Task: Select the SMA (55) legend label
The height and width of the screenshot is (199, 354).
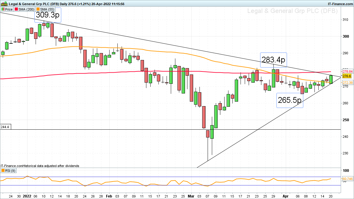Action: 47,9
